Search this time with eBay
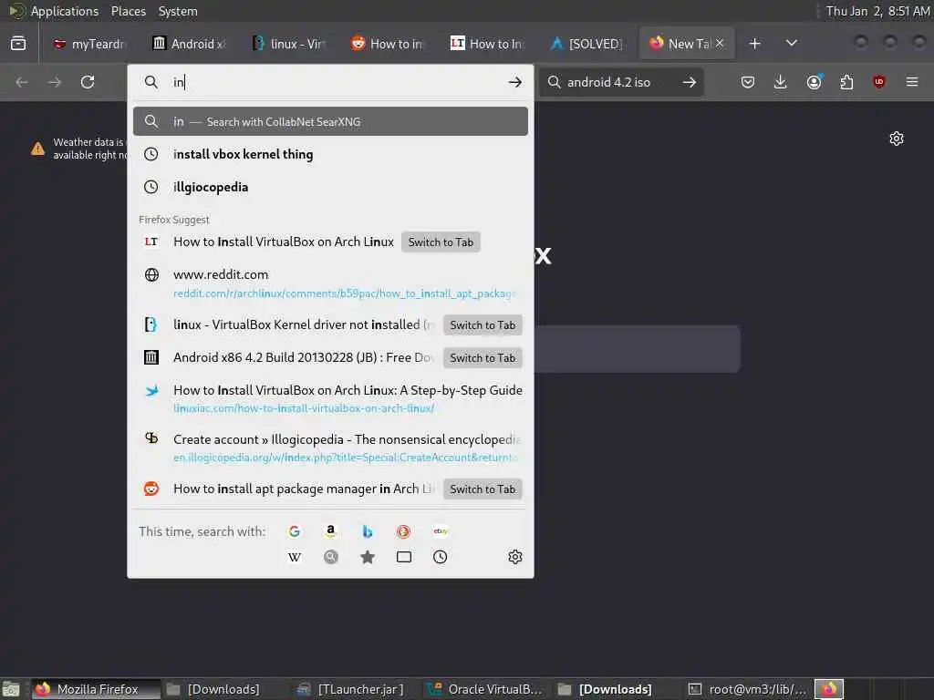This screenshot has width=934, height=700. [441, 531]
